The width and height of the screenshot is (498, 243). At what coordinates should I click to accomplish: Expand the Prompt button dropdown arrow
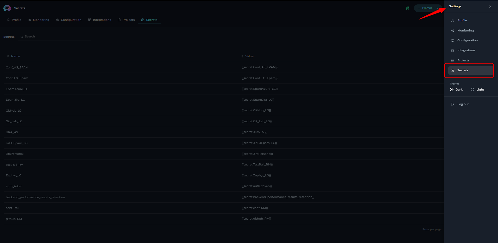(437, 8)
